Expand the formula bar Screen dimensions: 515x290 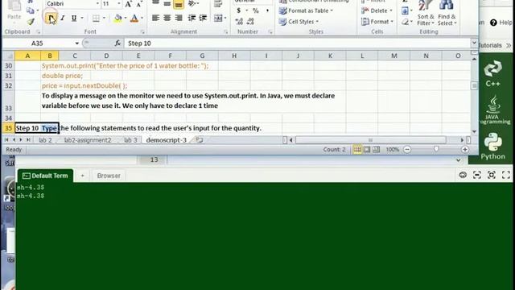coord(474,43)
